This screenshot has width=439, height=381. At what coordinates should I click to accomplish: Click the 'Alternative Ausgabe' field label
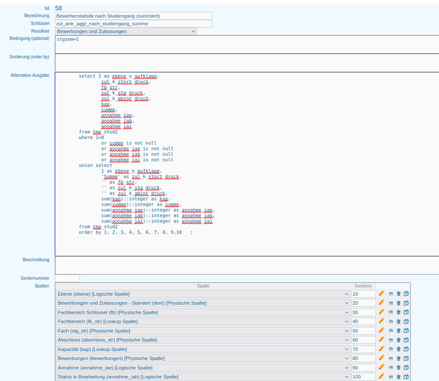(30, 75)
